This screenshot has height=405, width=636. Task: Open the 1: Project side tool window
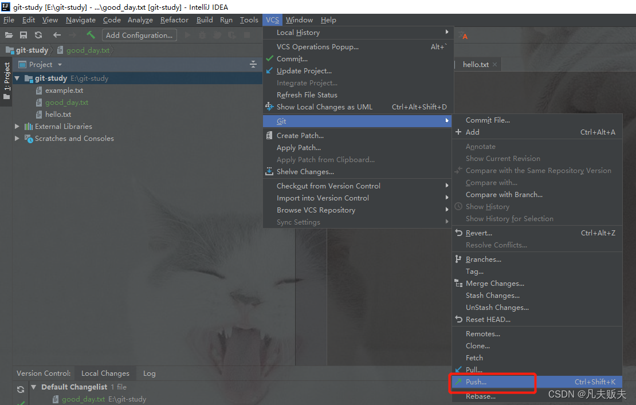(x=6, y=81)
